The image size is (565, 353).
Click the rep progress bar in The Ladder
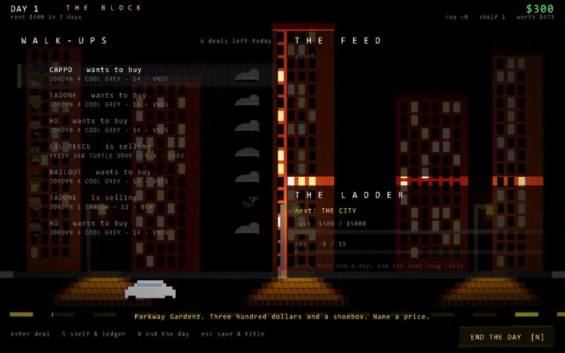tap(418, 252)
